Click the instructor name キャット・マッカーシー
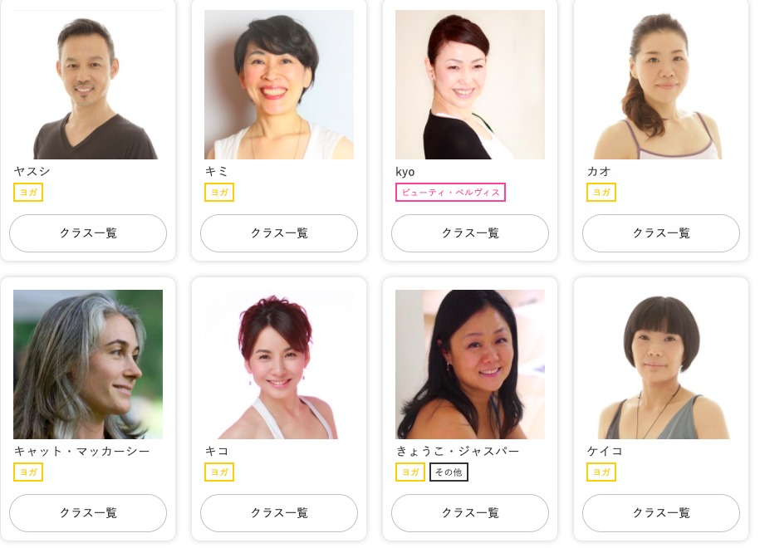 (x=81, y=451)
